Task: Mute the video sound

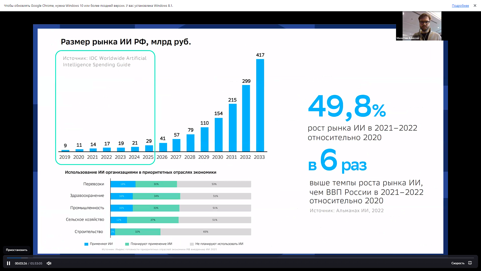Action: pos(49,263)
